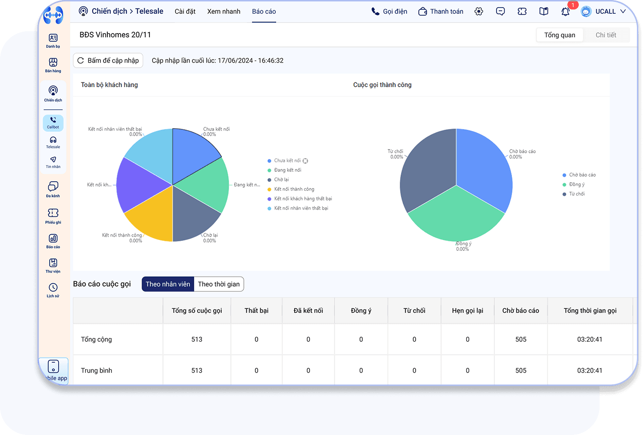The image size is (644, 435).
Task: Switch to Chi tiết view
Action: click(606, 35)
